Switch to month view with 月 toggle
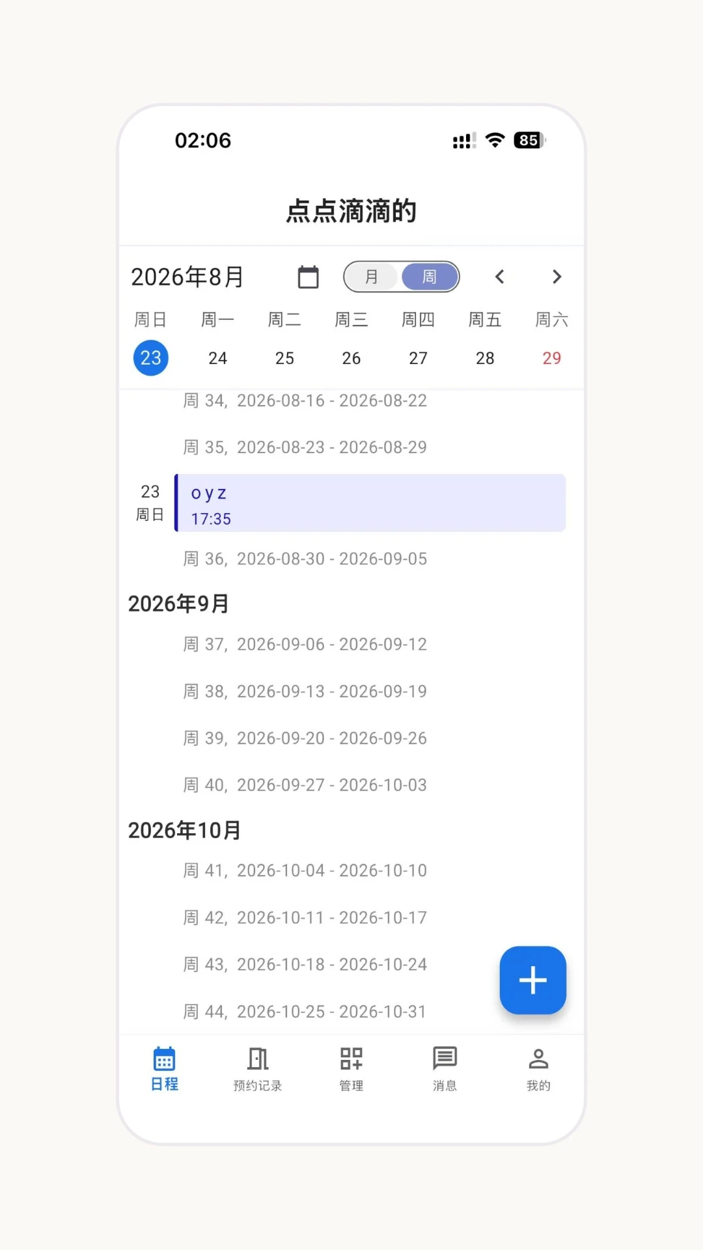The image size is (703, 1250). (x=372, y=277)
